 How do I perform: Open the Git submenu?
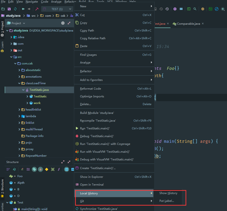click(114, 201)
